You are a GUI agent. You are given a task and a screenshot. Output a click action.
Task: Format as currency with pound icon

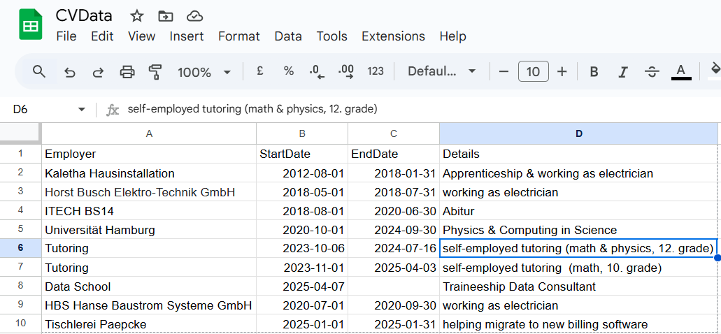coord(260,71)
